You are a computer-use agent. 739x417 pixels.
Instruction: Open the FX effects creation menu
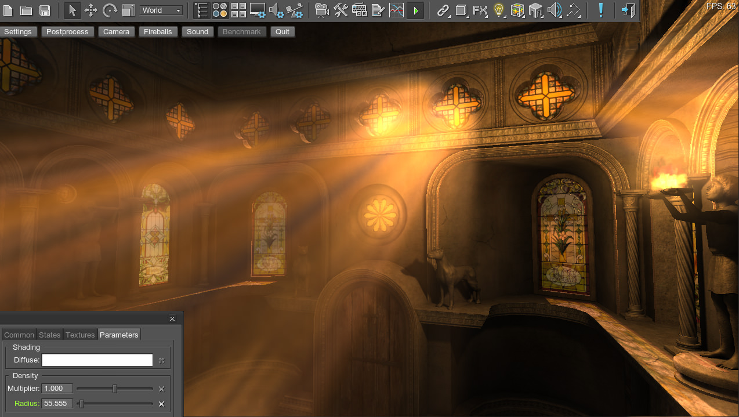(x=480, y=10)
